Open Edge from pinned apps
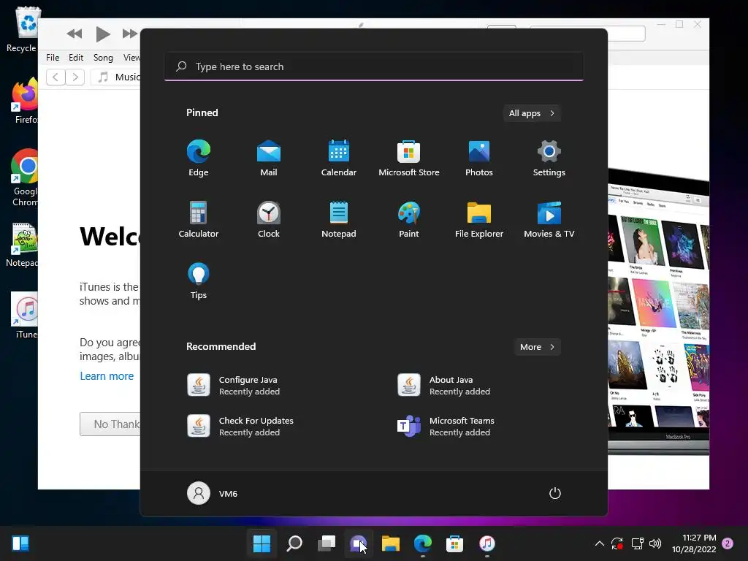The width and height of the screenshot is (748, 561). coord(199,159)
